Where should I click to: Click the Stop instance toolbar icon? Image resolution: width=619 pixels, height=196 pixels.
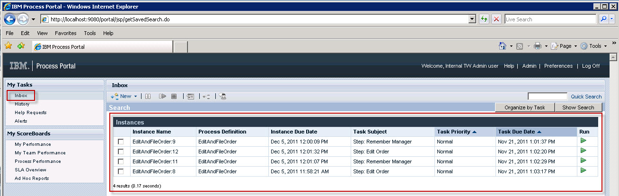174,96
